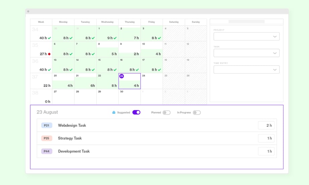Click the checkmark on Thursday 16's 8 h
Image resolution: width=309 pixels, height=185 pixels.
[137, 70]
